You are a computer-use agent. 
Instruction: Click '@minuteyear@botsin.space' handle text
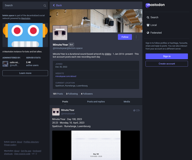(68, 48)
